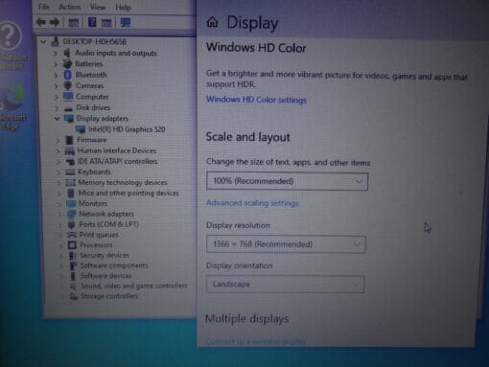
Task: Select the Batteries device icon
Action: (x=67, y=63)
